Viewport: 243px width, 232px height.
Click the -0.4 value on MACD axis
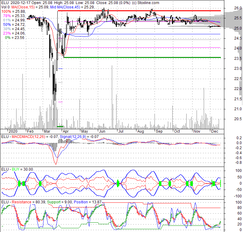point(238,153)
